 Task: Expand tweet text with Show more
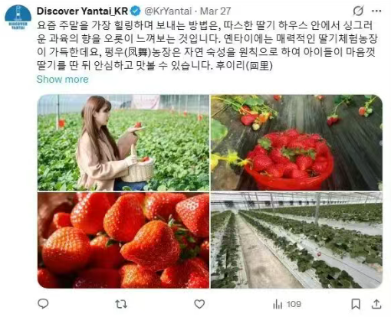63,79
